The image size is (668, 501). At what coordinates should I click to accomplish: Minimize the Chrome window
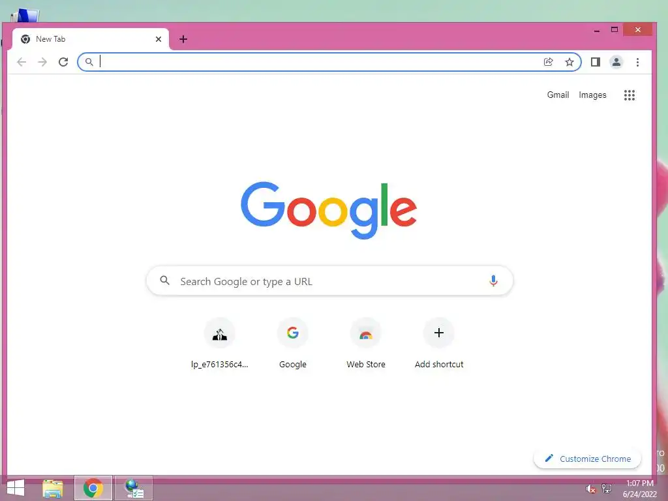point(596,30)
